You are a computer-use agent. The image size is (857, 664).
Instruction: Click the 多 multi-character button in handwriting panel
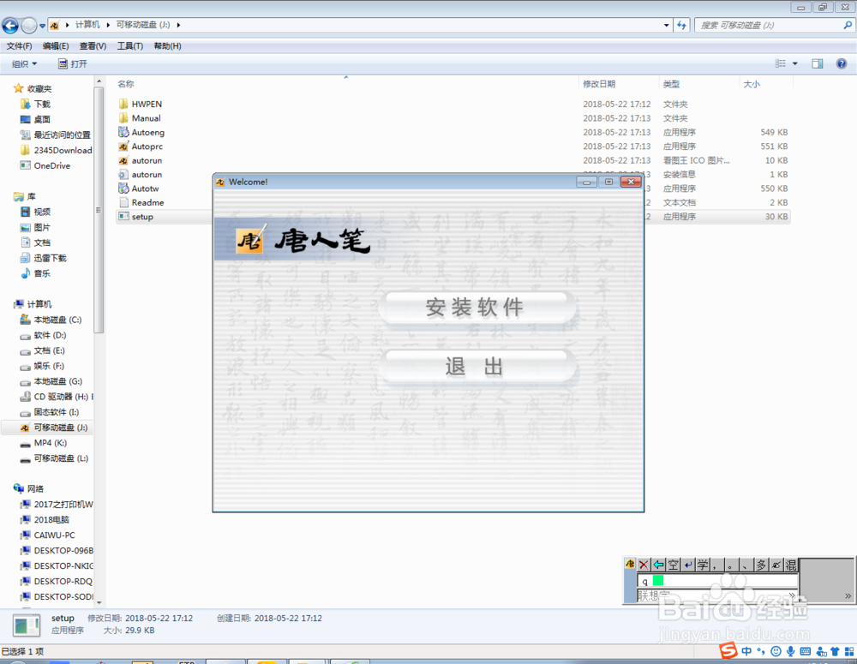(x=761, y=565)
